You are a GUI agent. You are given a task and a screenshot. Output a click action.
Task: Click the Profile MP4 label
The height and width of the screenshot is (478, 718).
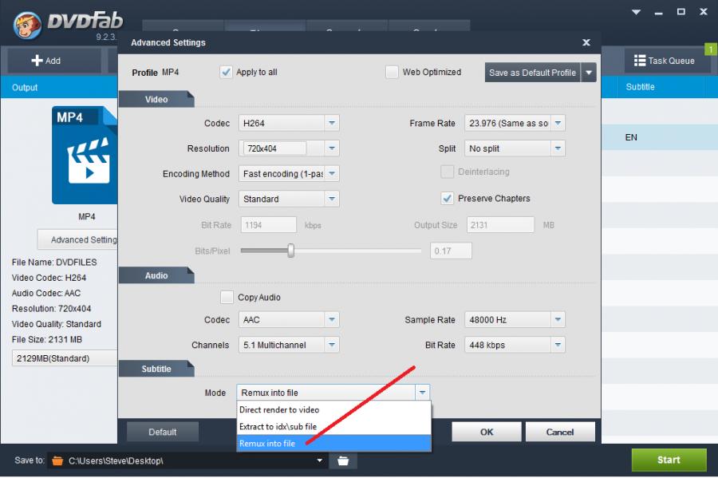click(x=156, y=73)
